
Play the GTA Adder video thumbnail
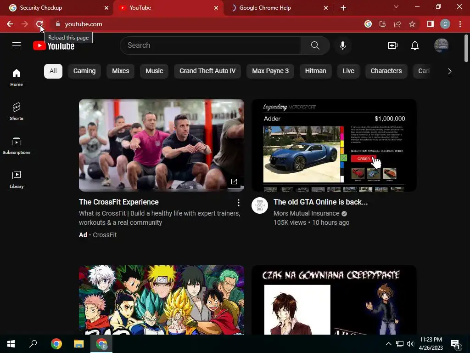[x=334, y=145]
